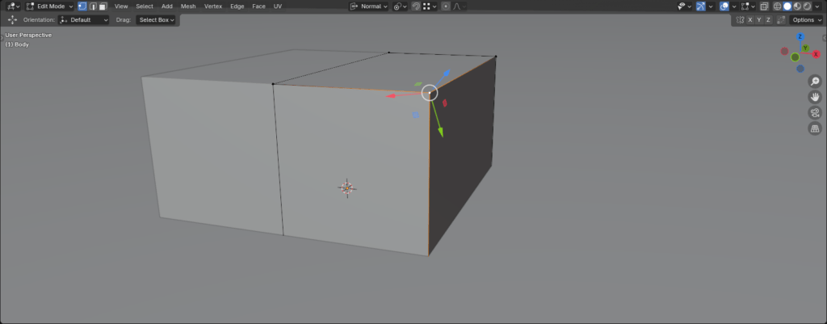
Task: Toggle the camera view icon
Action: click(x=815, y=112)
